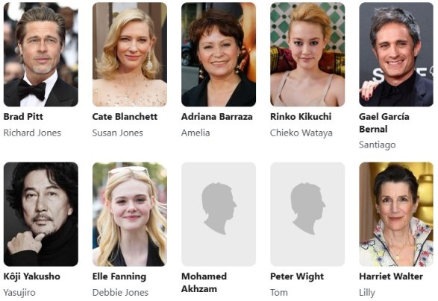This screenshot has height=301, width=438.
Task: Click the Harriet Walter name link
Action: click(x=391, y=276)
